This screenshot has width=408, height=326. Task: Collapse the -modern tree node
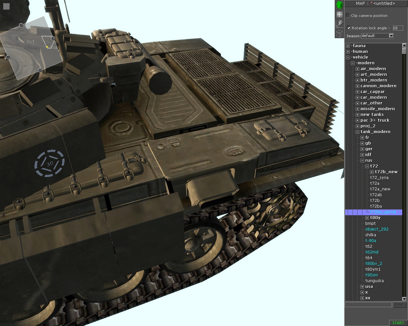353,63
